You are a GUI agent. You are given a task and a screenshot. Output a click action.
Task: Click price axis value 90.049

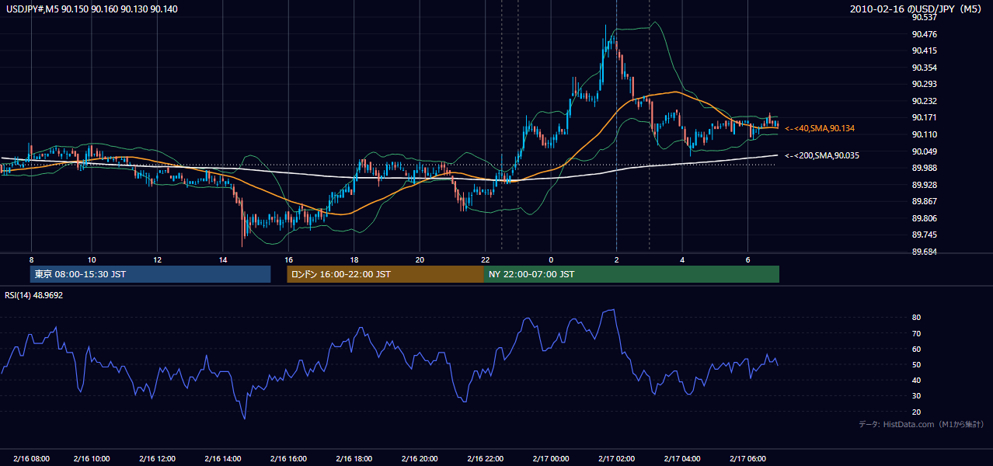(x=923, y=151)
